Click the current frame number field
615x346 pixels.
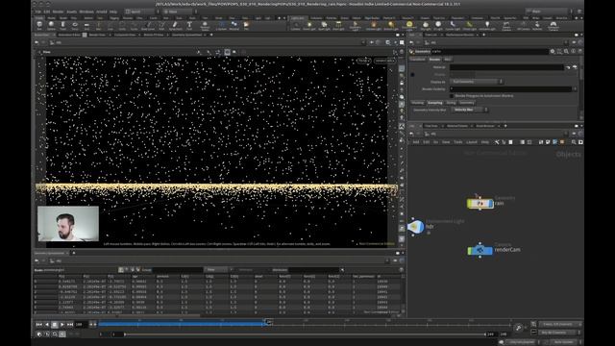click(x=82, y=325)
